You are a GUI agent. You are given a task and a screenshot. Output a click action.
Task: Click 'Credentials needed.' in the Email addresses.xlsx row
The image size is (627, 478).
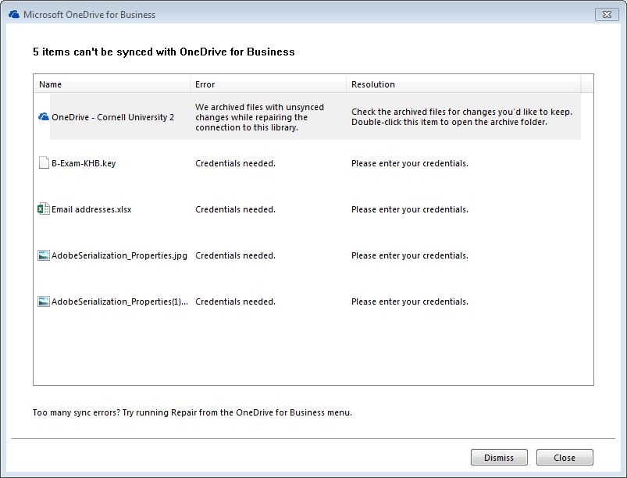[235, 209]
